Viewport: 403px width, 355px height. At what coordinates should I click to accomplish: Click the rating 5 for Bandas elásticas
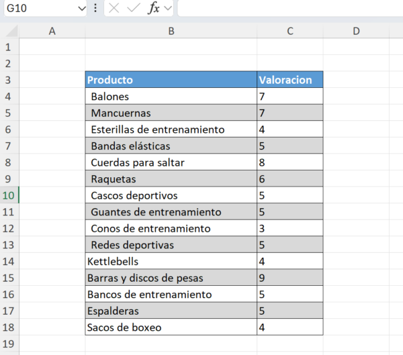[x=290, y=146]
